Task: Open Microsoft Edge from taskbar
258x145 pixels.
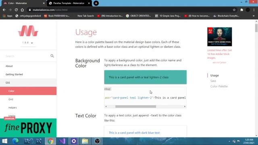Action: 15,141
